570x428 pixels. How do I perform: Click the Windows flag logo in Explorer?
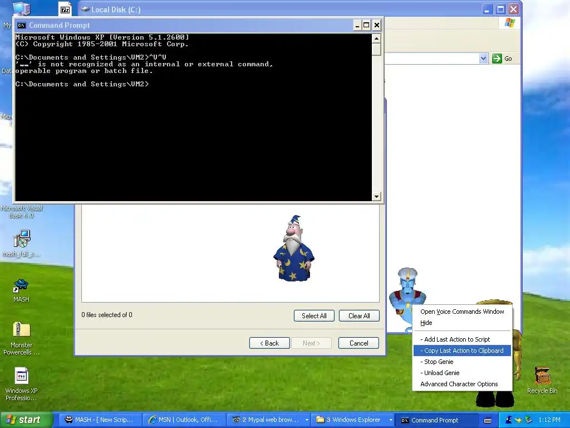510,23
